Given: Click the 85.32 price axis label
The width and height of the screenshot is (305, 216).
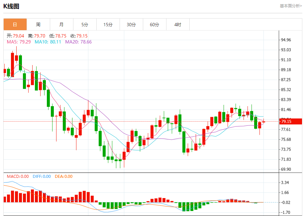Looking at the screenshot, I should point(286,90).
